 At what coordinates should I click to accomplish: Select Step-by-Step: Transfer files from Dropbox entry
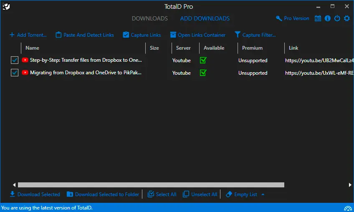[86, 60]
